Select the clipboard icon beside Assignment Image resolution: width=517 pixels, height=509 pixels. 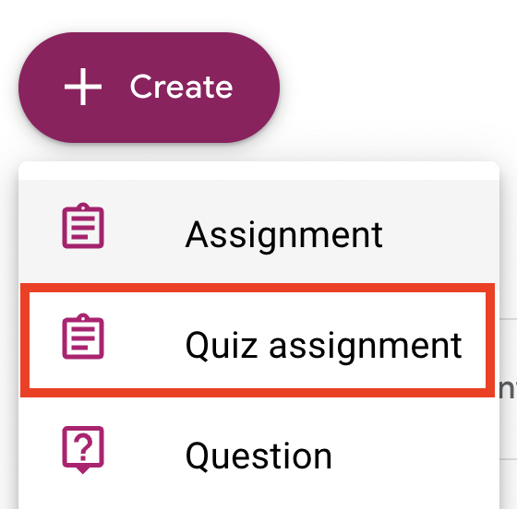83,226
